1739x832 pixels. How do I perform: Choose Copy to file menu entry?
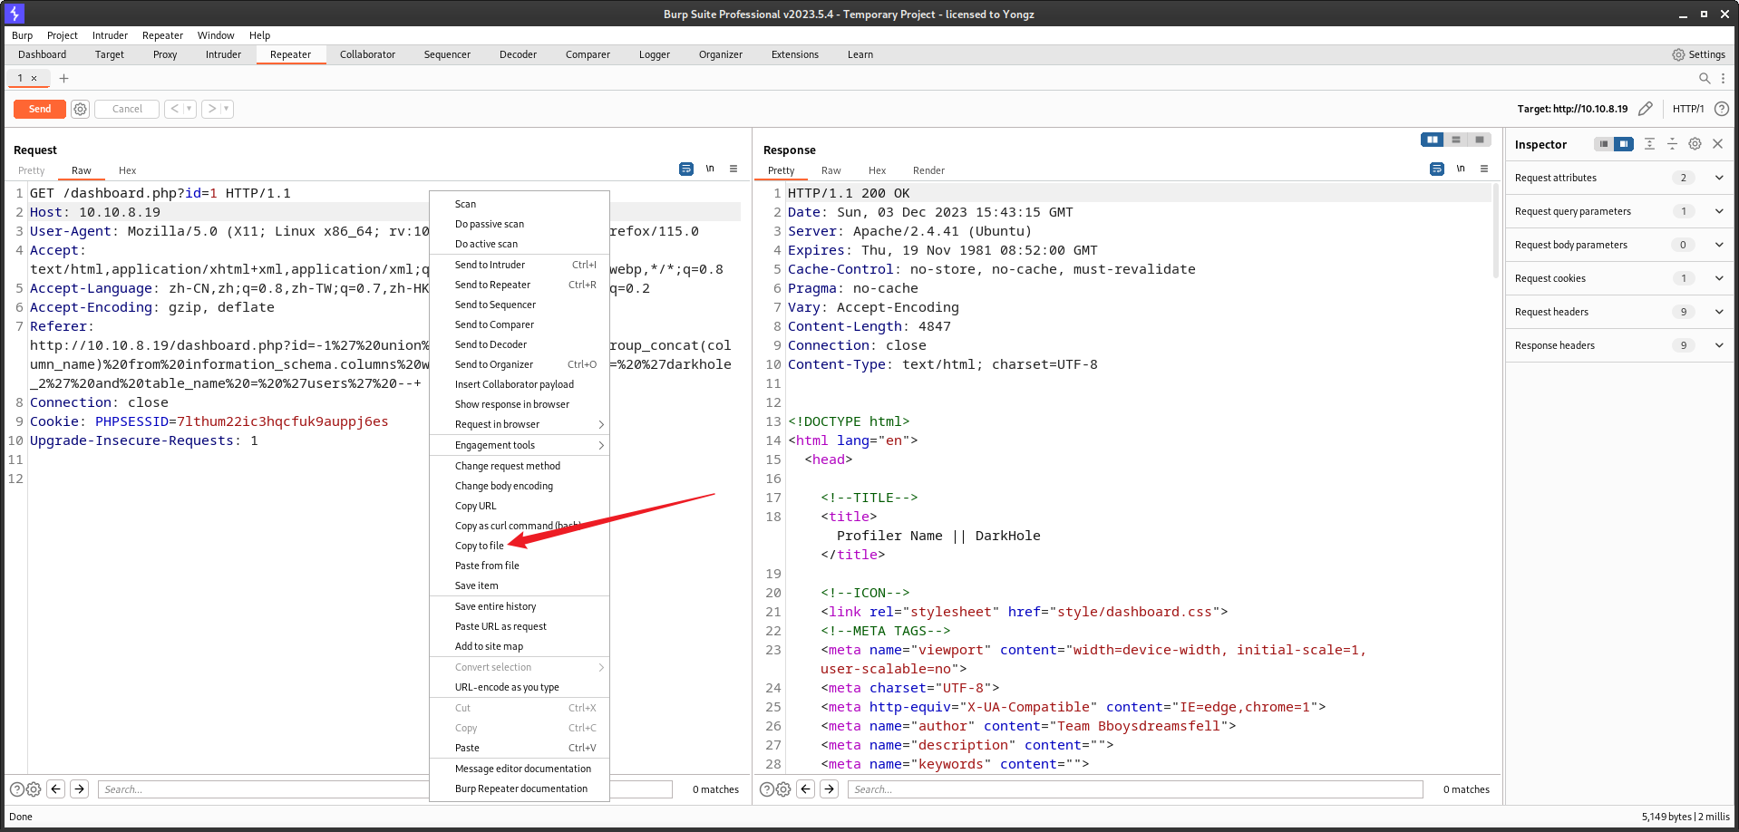(x=520, y=546)
